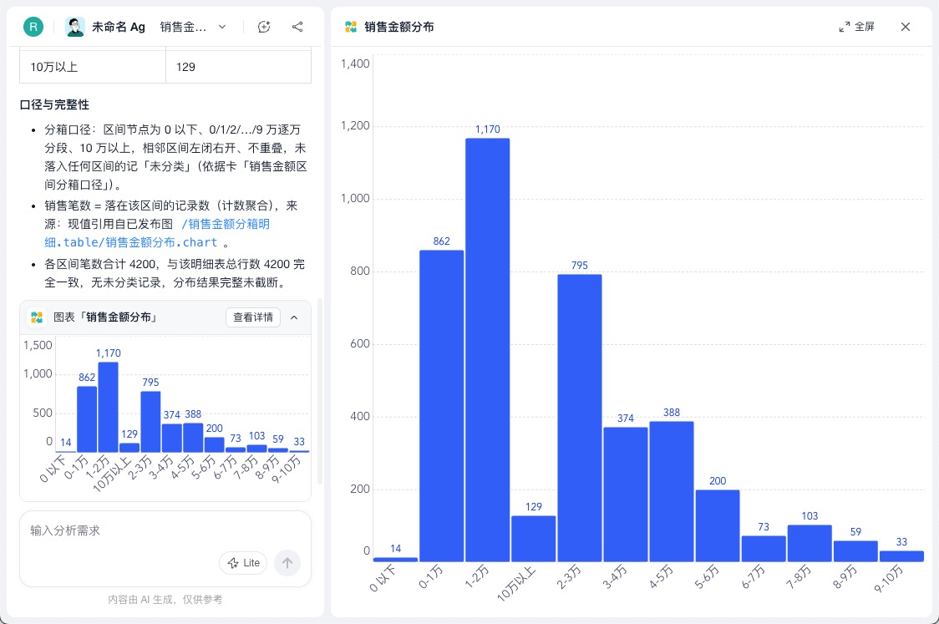Collapse the 图表「销售金额分布」 card
Image resolution: width=939 pixels, height=624 pixels.
click(294, 317)
